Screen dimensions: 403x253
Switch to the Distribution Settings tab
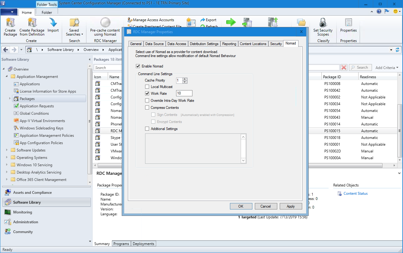point(204,44)
